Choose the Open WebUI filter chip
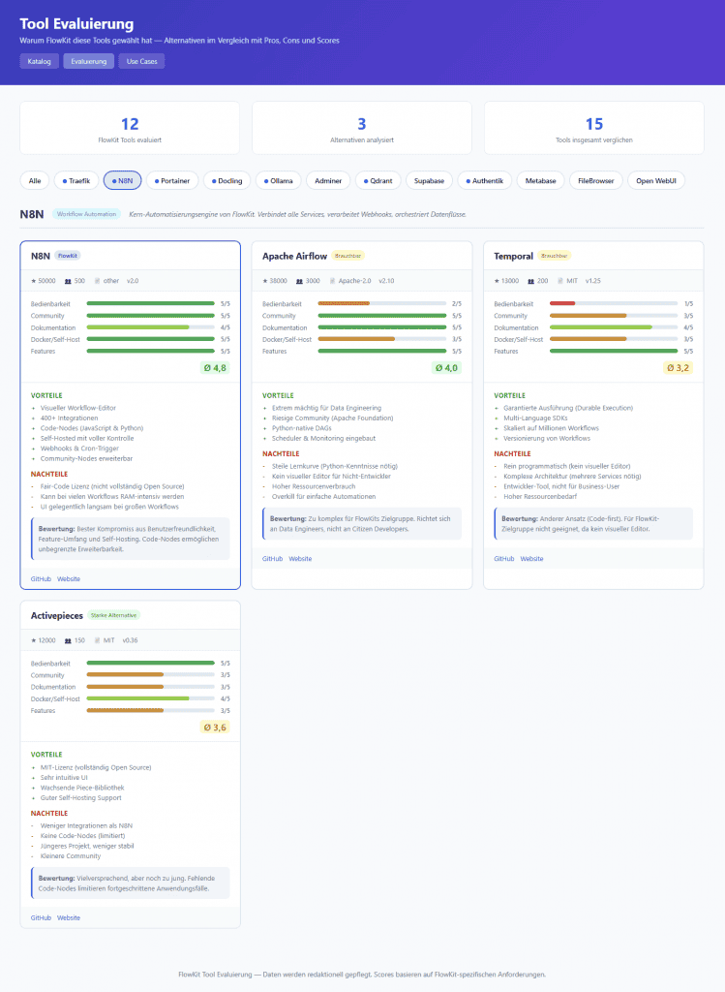Screen dimensions: 725x992 point(654,180)
